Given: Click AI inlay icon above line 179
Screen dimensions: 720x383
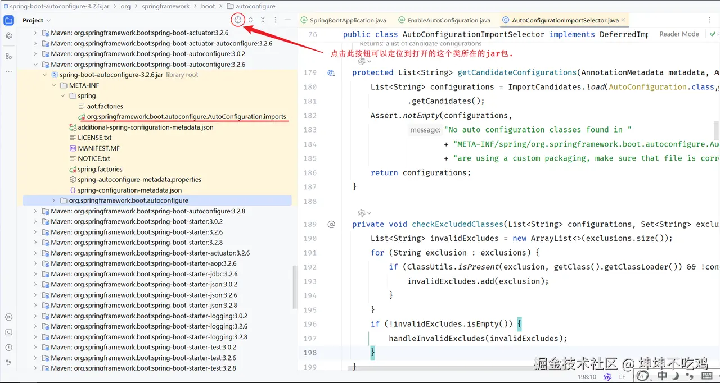Looking at the screenshot, I should tap(363, 61).
